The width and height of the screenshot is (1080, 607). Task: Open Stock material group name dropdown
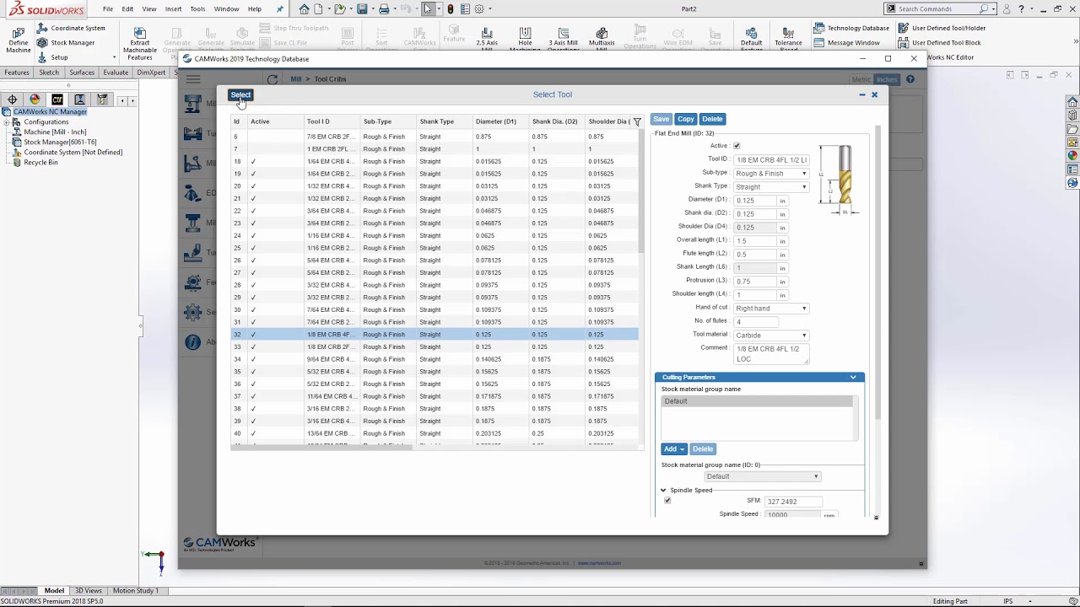coord(763,476)
